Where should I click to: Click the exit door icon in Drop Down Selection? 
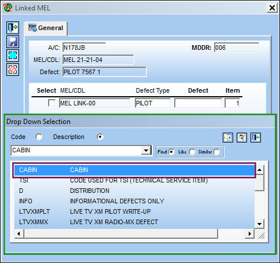click(x=256, y=138)
